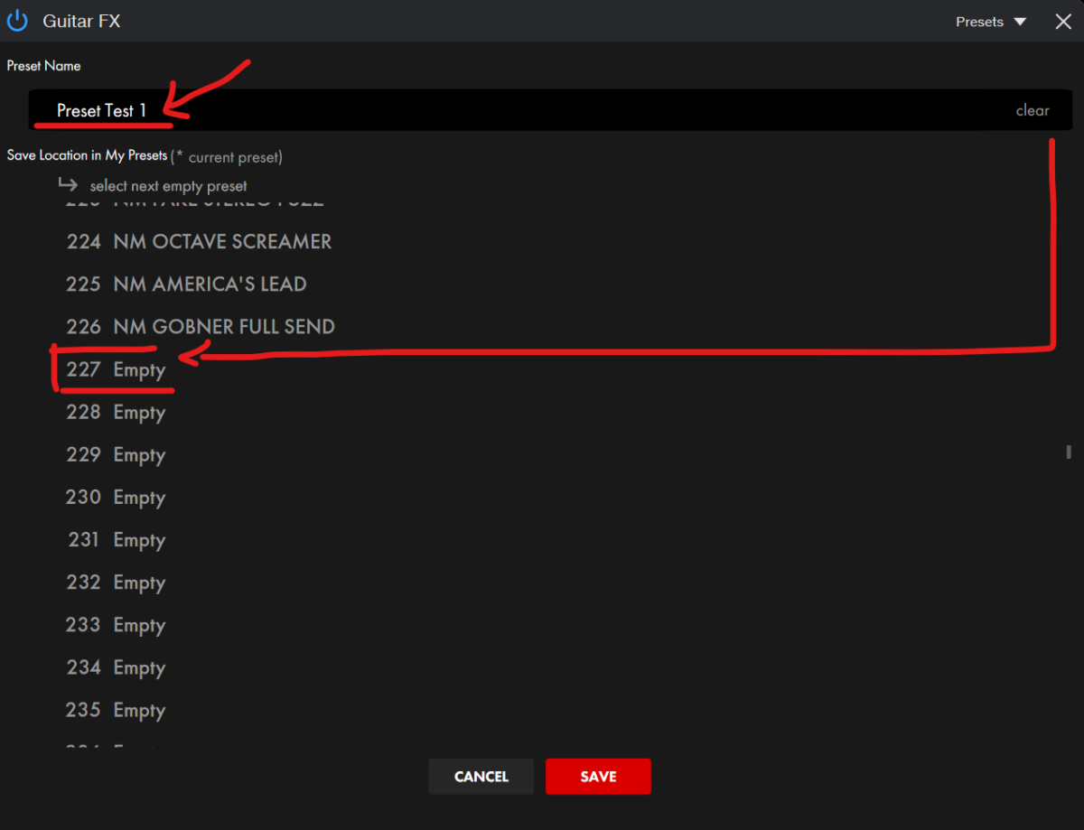Select empty preset slot 232
Viewport: 1084px width, 830px height.
click(x=116, y=582)
